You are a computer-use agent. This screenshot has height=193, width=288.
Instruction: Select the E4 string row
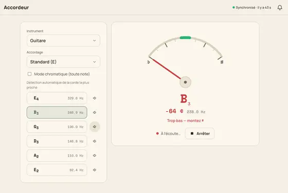pyautogui.click(x=57, y=98)
